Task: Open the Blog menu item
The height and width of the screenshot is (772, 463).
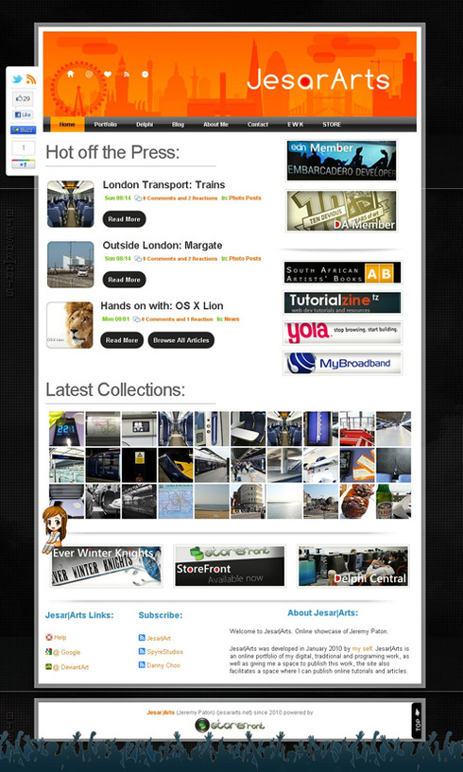Action: coord(178,125)
